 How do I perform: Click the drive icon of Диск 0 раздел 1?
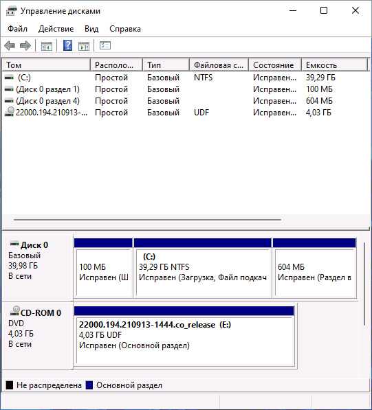tap(9, 89)
